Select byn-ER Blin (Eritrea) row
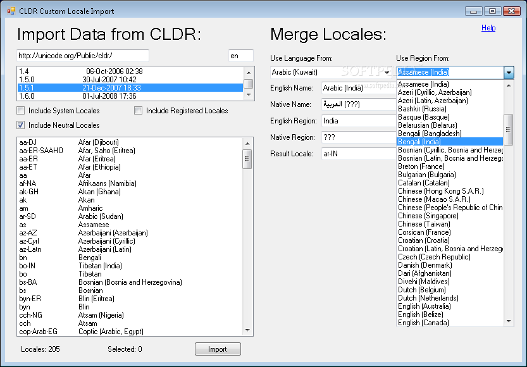This screenshot has width=527, height=367. pos(130,299)
